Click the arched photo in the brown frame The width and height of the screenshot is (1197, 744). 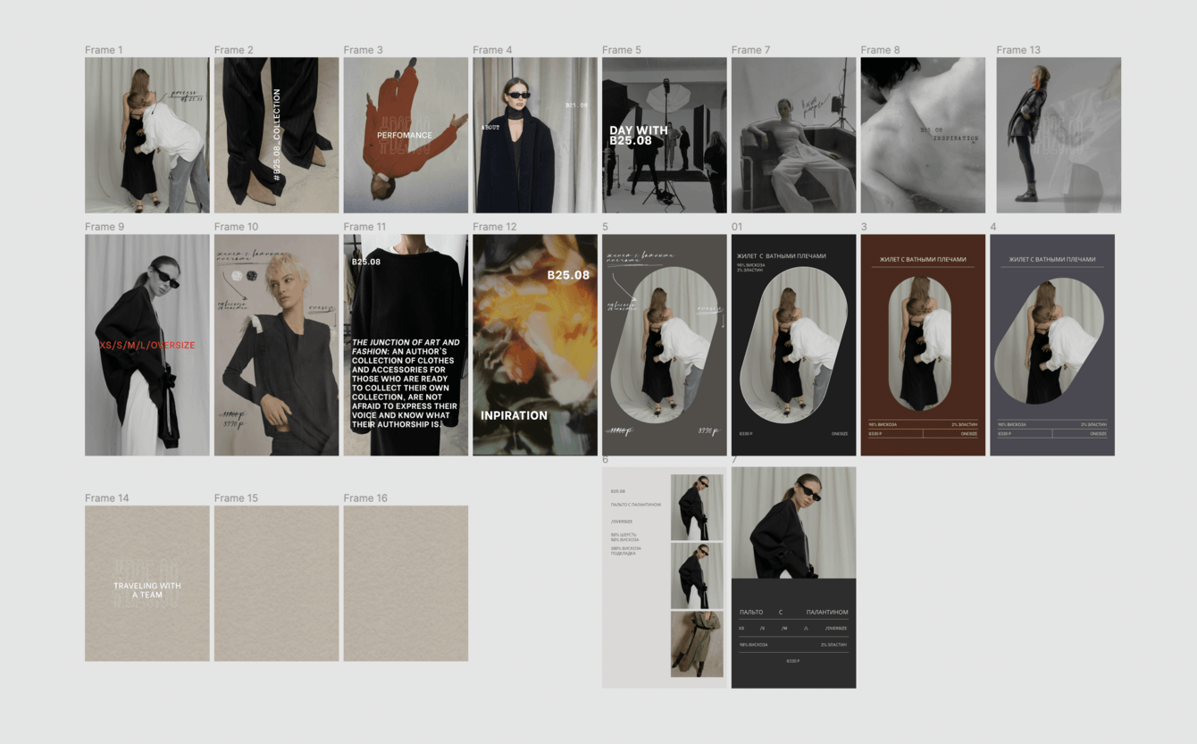[922, 342]
